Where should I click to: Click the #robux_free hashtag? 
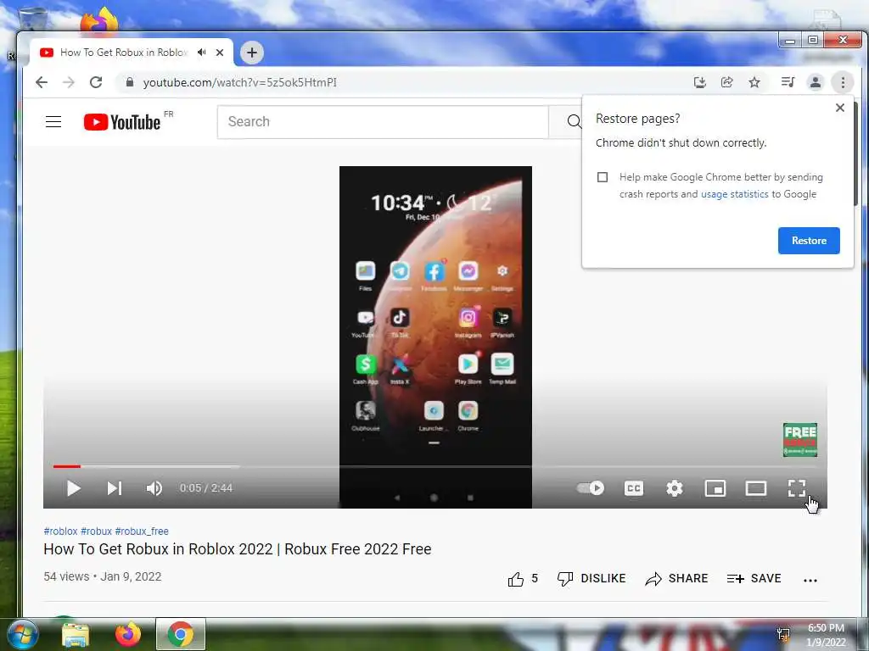coord(142,531)
